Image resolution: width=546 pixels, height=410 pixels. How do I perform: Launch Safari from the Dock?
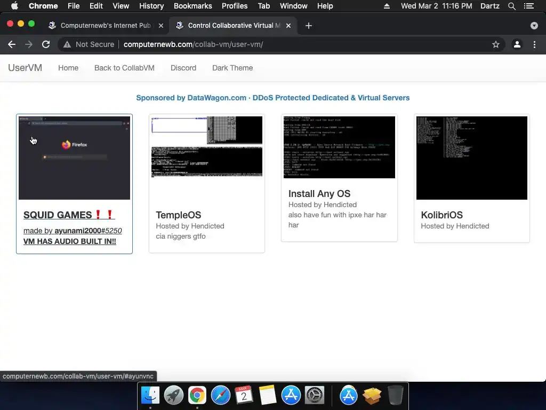pos(221,396)
